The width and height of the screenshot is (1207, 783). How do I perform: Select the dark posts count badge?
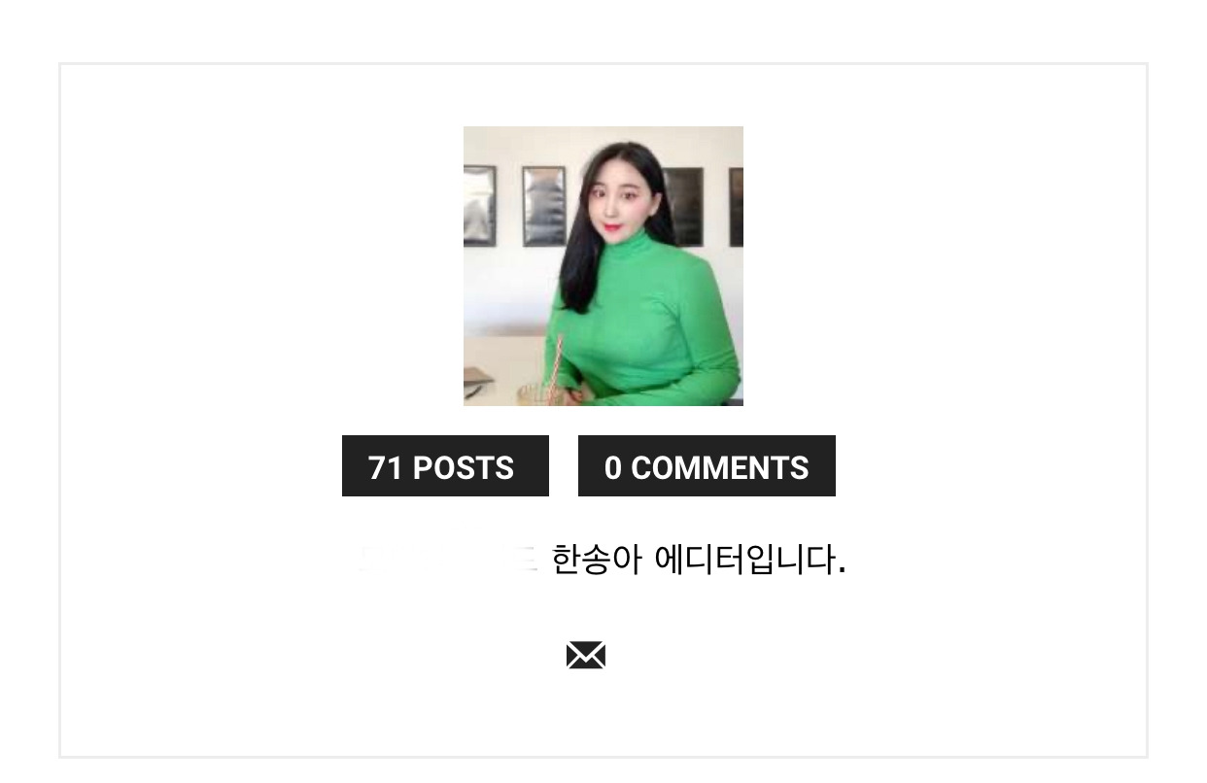click(x=445, y=466)
